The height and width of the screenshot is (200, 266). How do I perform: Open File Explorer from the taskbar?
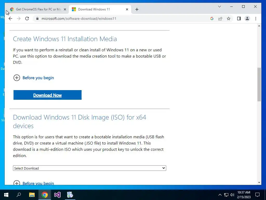32,195
